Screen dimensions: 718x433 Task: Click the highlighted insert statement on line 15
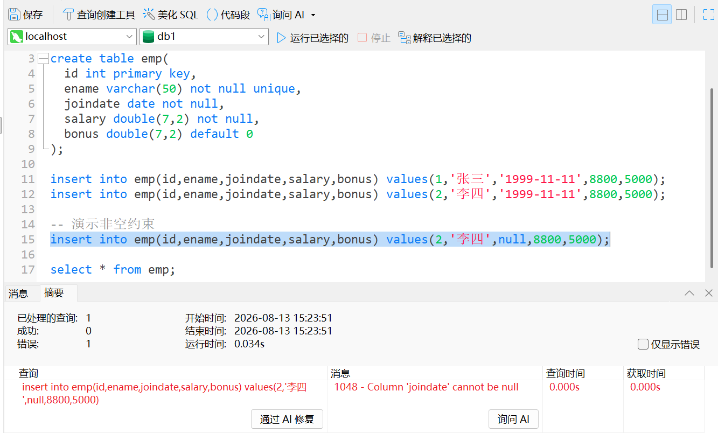click(x=330, y=239)
